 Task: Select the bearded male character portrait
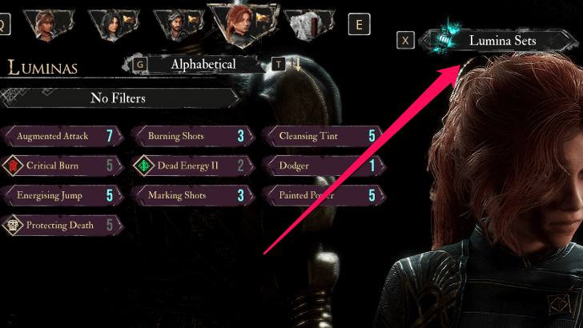(179, 25)
